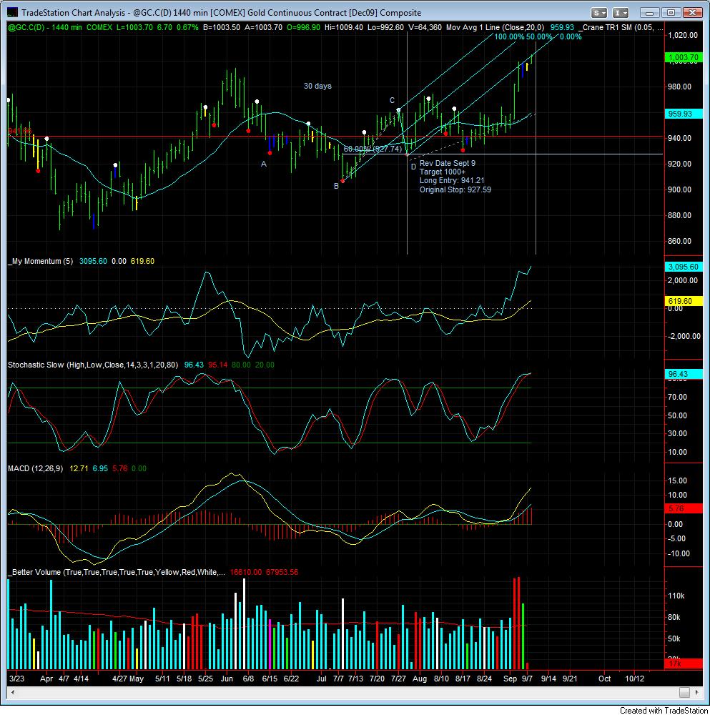The height and width of the screenshot is (715, 710).
Task: Click the 'V=64,360' volume status value
Action: pos(425,27)
